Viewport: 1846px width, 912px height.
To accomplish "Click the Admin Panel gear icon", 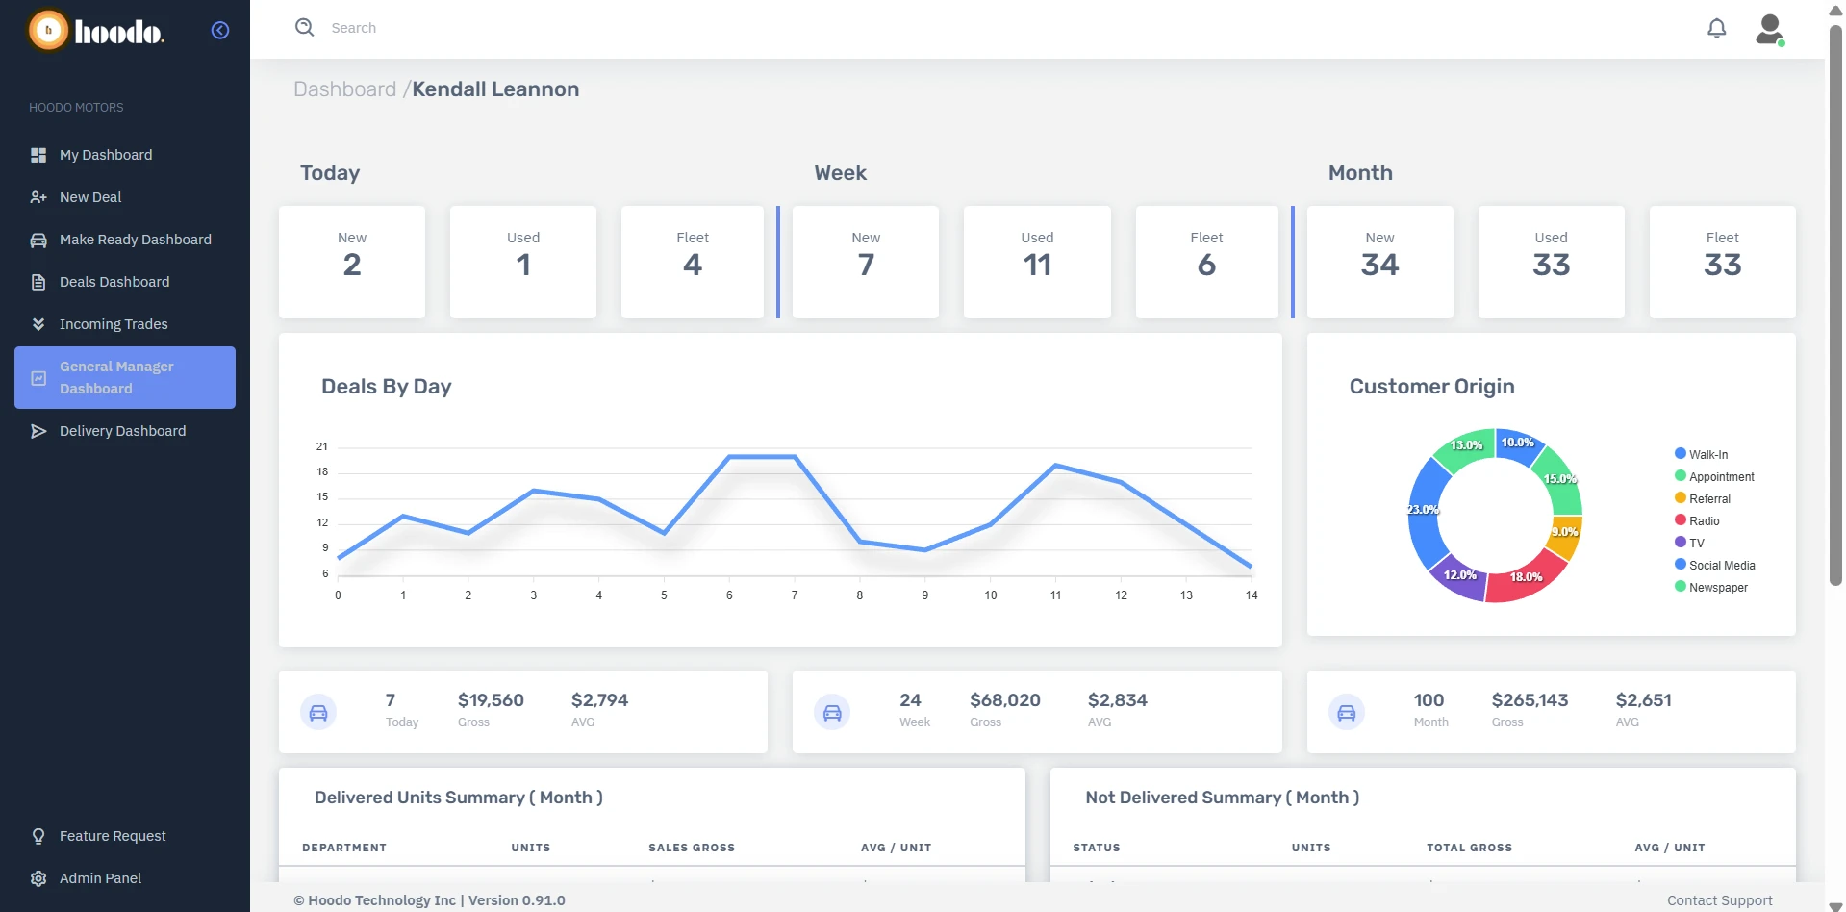I will [38, 878].
